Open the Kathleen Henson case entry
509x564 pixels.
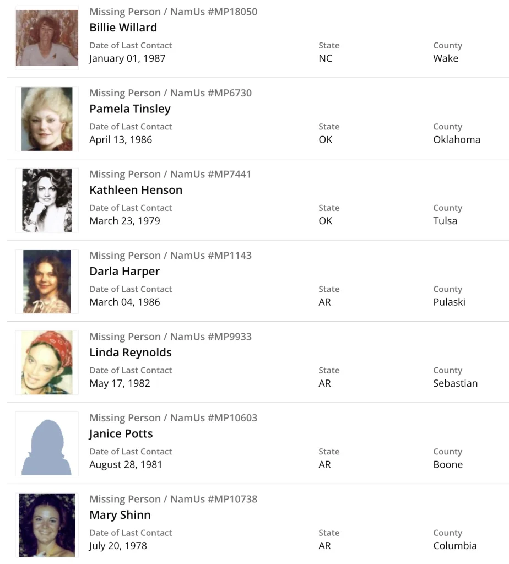[x=136, y=190]
